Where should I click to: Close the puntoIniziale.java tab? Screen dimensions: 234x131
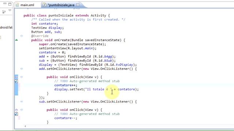pyautogui.click(x=78, y=5)
